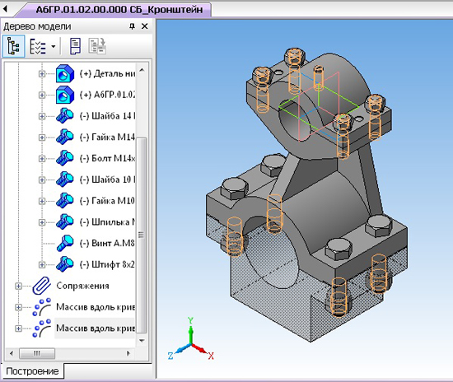Click the document composition icon

(75, 46)
